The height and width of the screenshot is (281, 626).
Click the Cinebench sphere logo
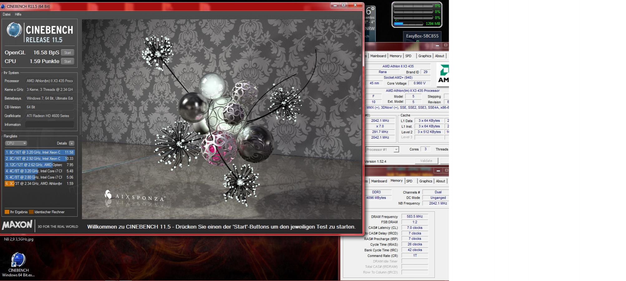click(x=14, y=30)
